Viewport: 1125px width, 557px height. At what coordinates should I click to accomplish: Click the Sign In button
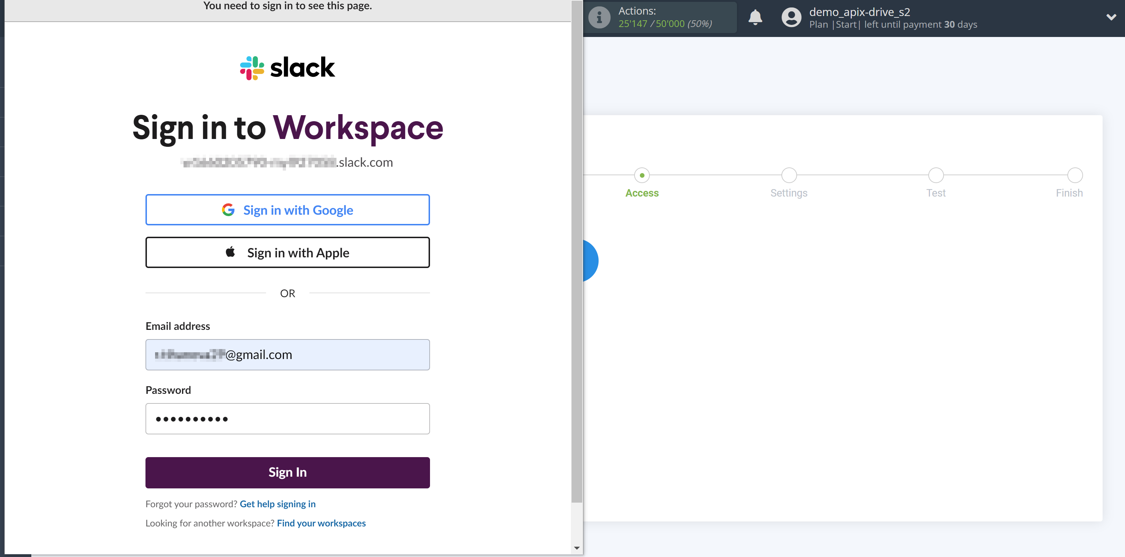288,472
